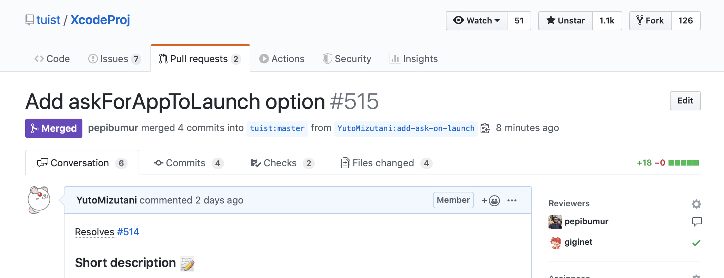724x278 pixels.
Task: Click the green diffstat bar blocks
Action: tap(683, 163)
